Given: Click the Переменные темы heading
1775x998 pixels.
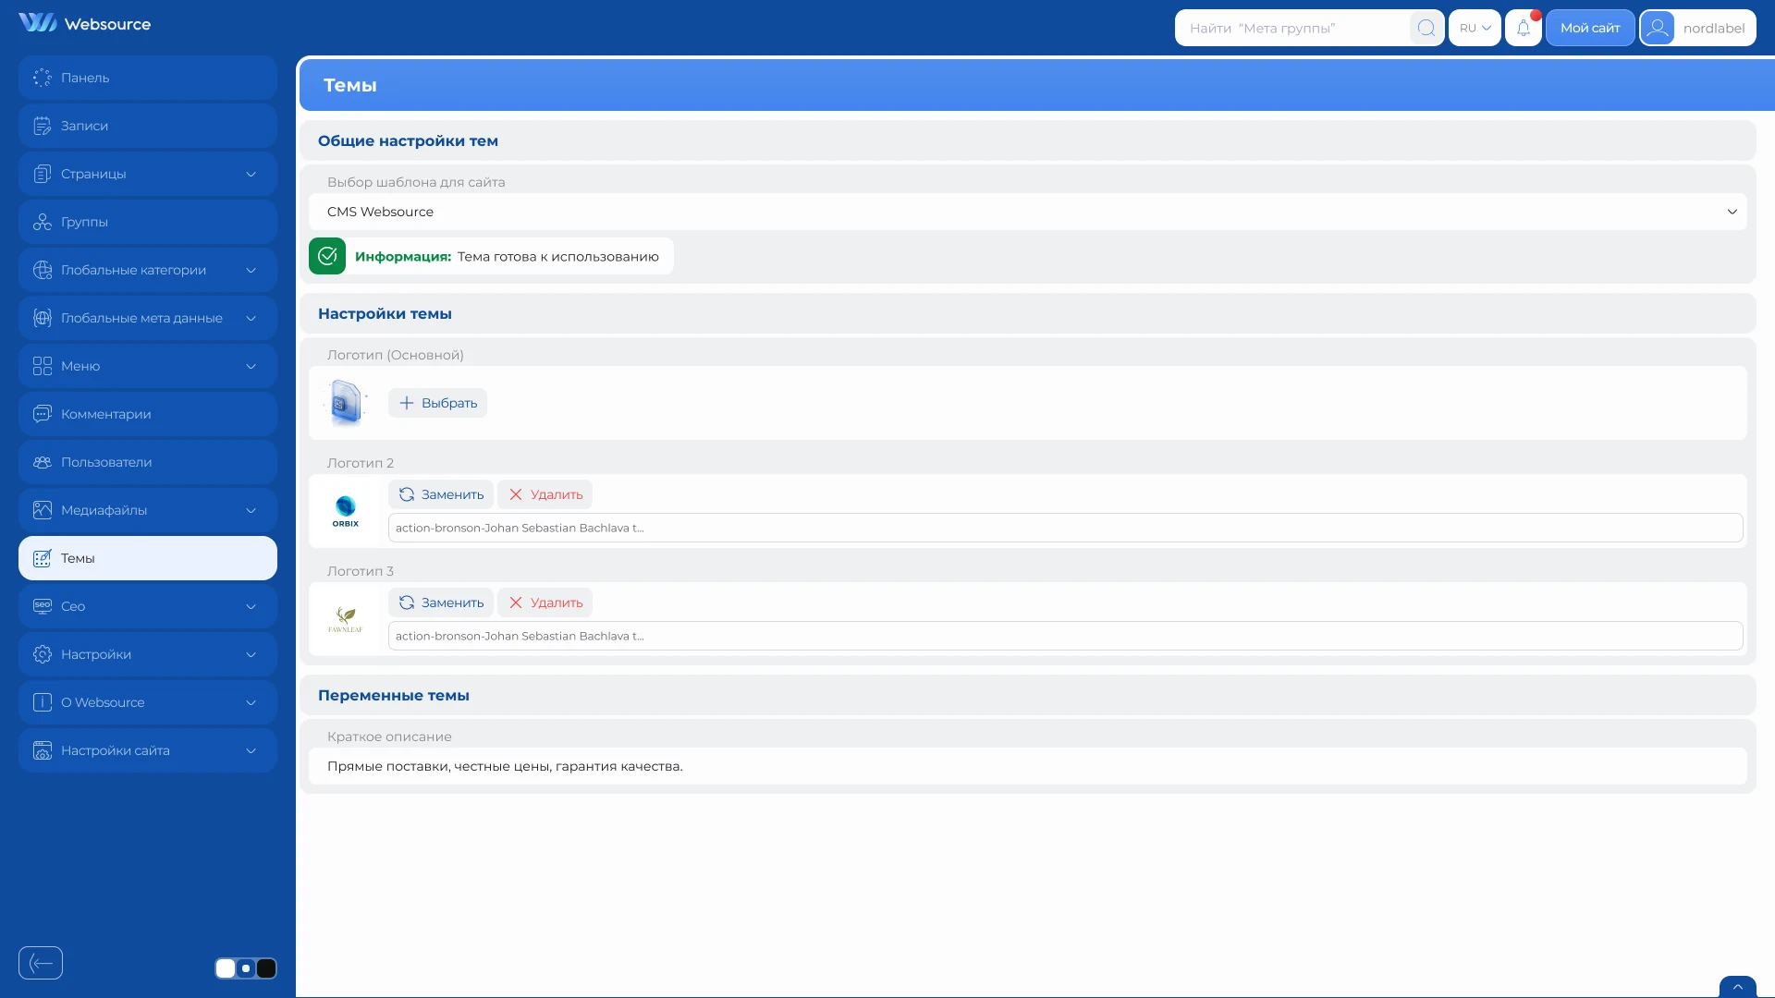Looking at the screenshot, I should 394,695.
